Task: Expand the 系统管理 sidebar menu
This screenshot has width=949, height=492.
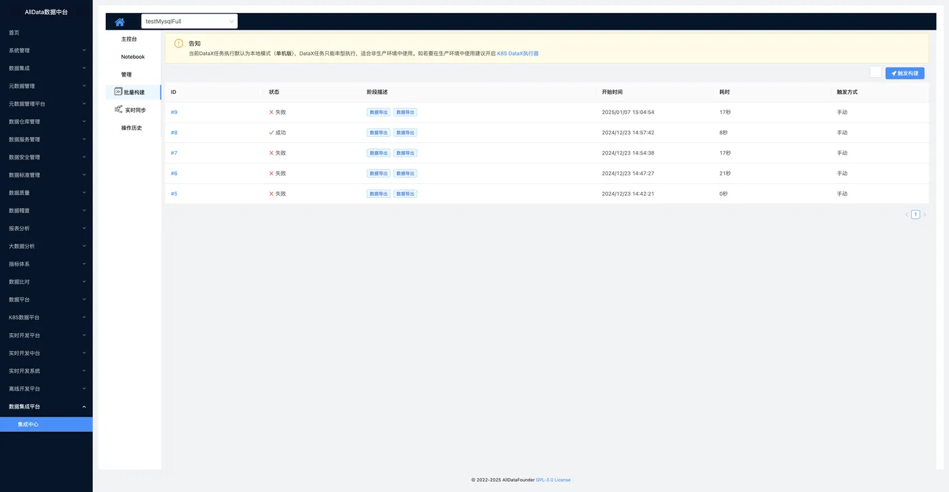Action: pyautogui.click(x=46, y=50)
